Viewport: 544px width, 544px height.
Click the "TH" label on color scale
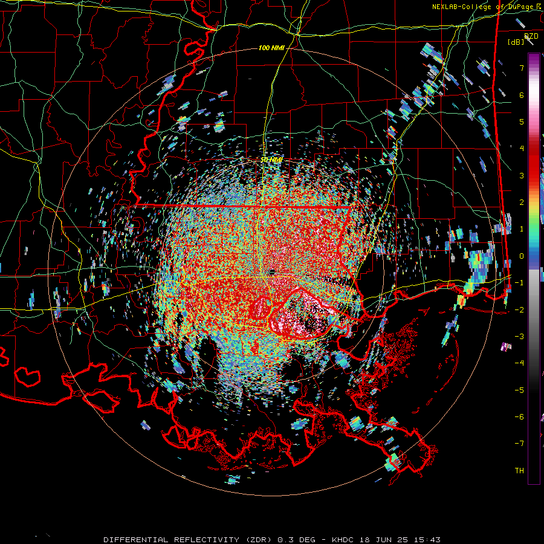(x=519, y=471)
